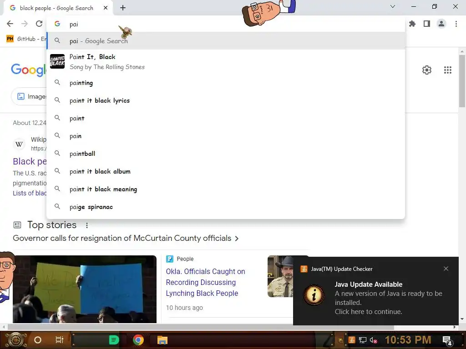Click the muted volume tray icon
Screen dimensions: 466x349
click(x=373, y=340)
